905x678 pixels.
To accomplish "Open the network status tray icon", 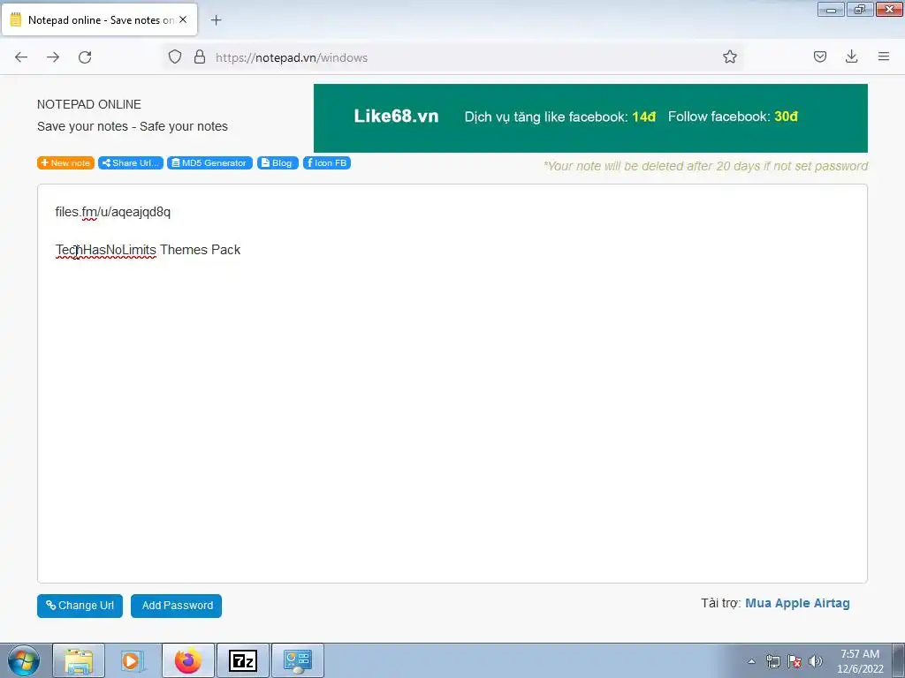I will [772, 661].
